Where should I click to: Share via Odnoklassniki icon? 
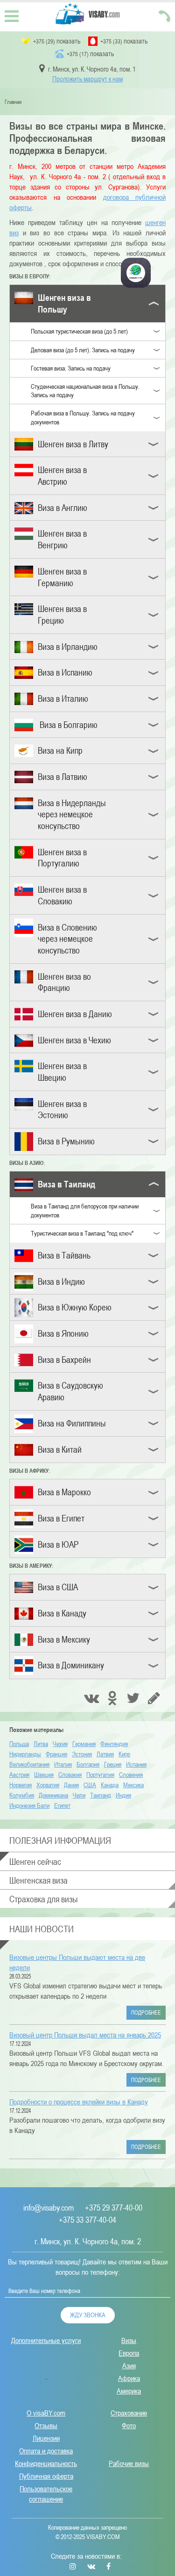click(x=113, y=1699)
